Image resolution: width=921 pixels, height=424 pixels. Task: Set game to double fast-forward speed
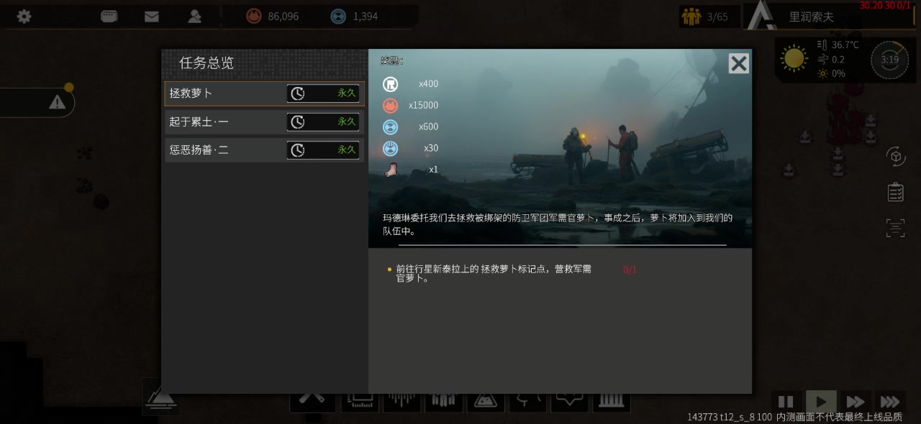pos(856,402)
